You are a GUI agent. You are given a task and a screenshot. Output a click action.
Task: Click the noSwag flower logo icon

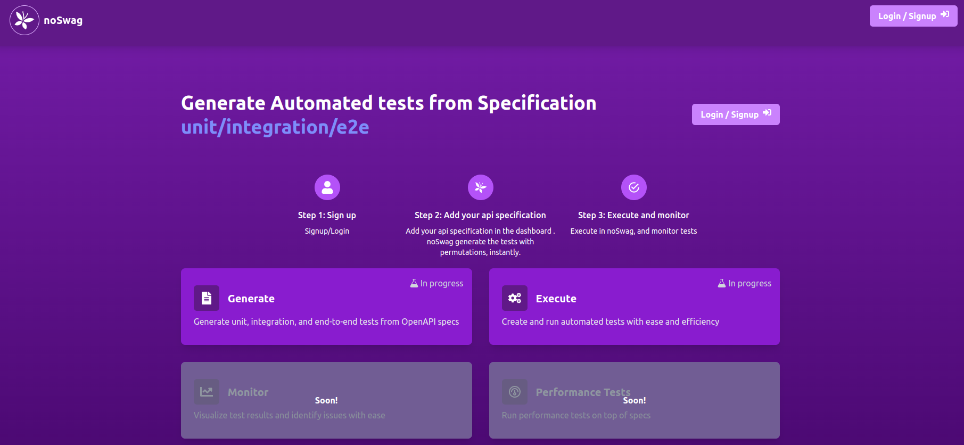(24, 20)
